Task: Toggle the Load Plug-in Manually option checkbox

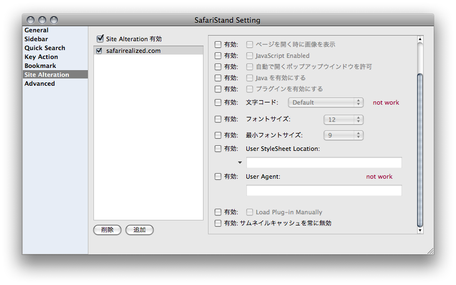Action: pyautogui.click(x=250, y=212)
